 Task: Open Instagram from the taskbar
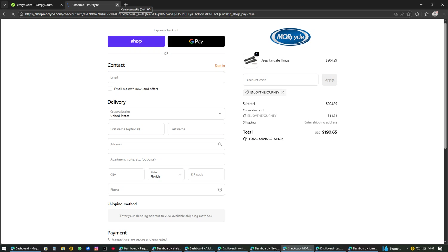96,248
